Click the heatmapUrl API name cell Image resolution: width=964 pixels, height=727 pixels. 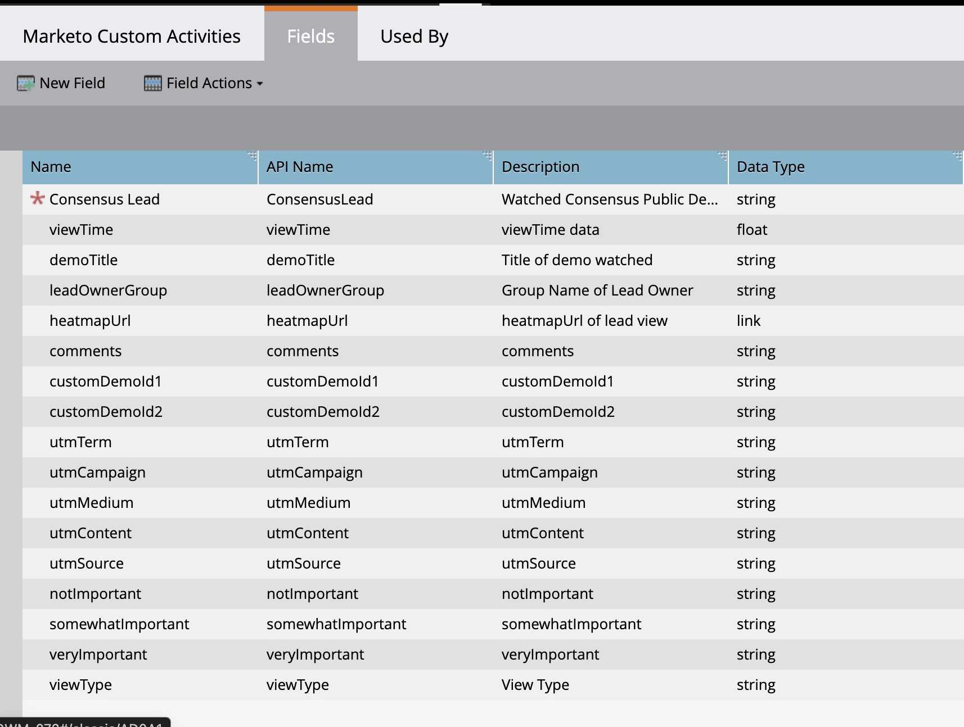pyautogui.click(x=307, y=321)
